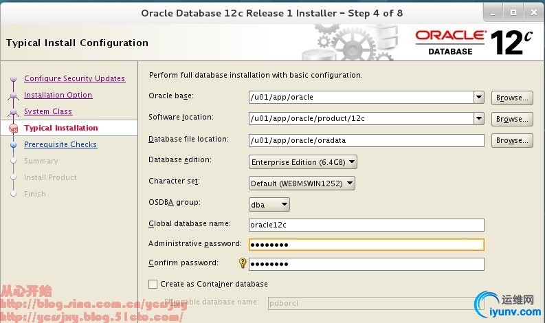Go to Installation Option step
Viewport: 545px width, 323px height.
click(58, 95)
